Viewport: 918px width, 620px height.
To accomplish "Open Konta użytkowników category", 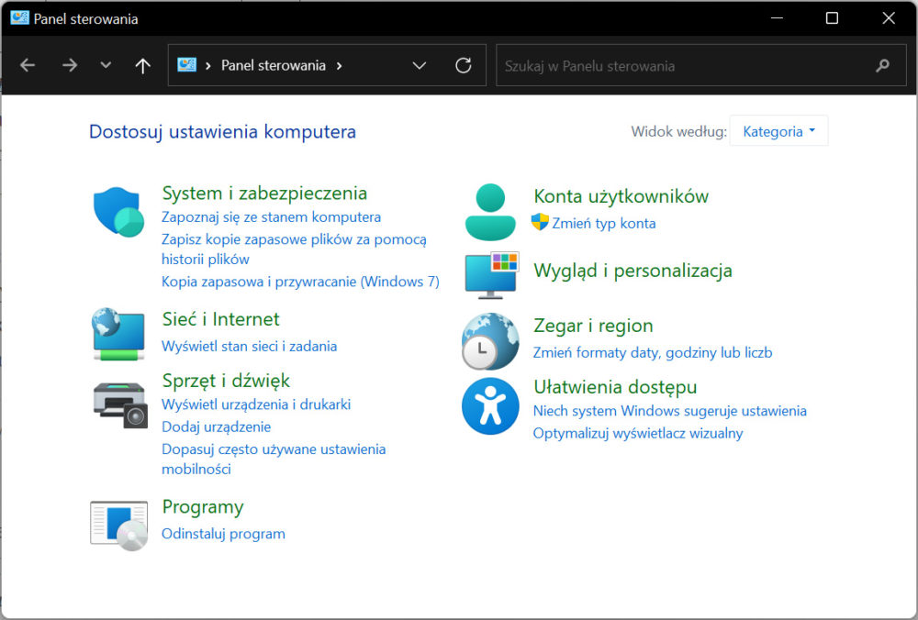I will pyautogui.click(x=621, y=196).
